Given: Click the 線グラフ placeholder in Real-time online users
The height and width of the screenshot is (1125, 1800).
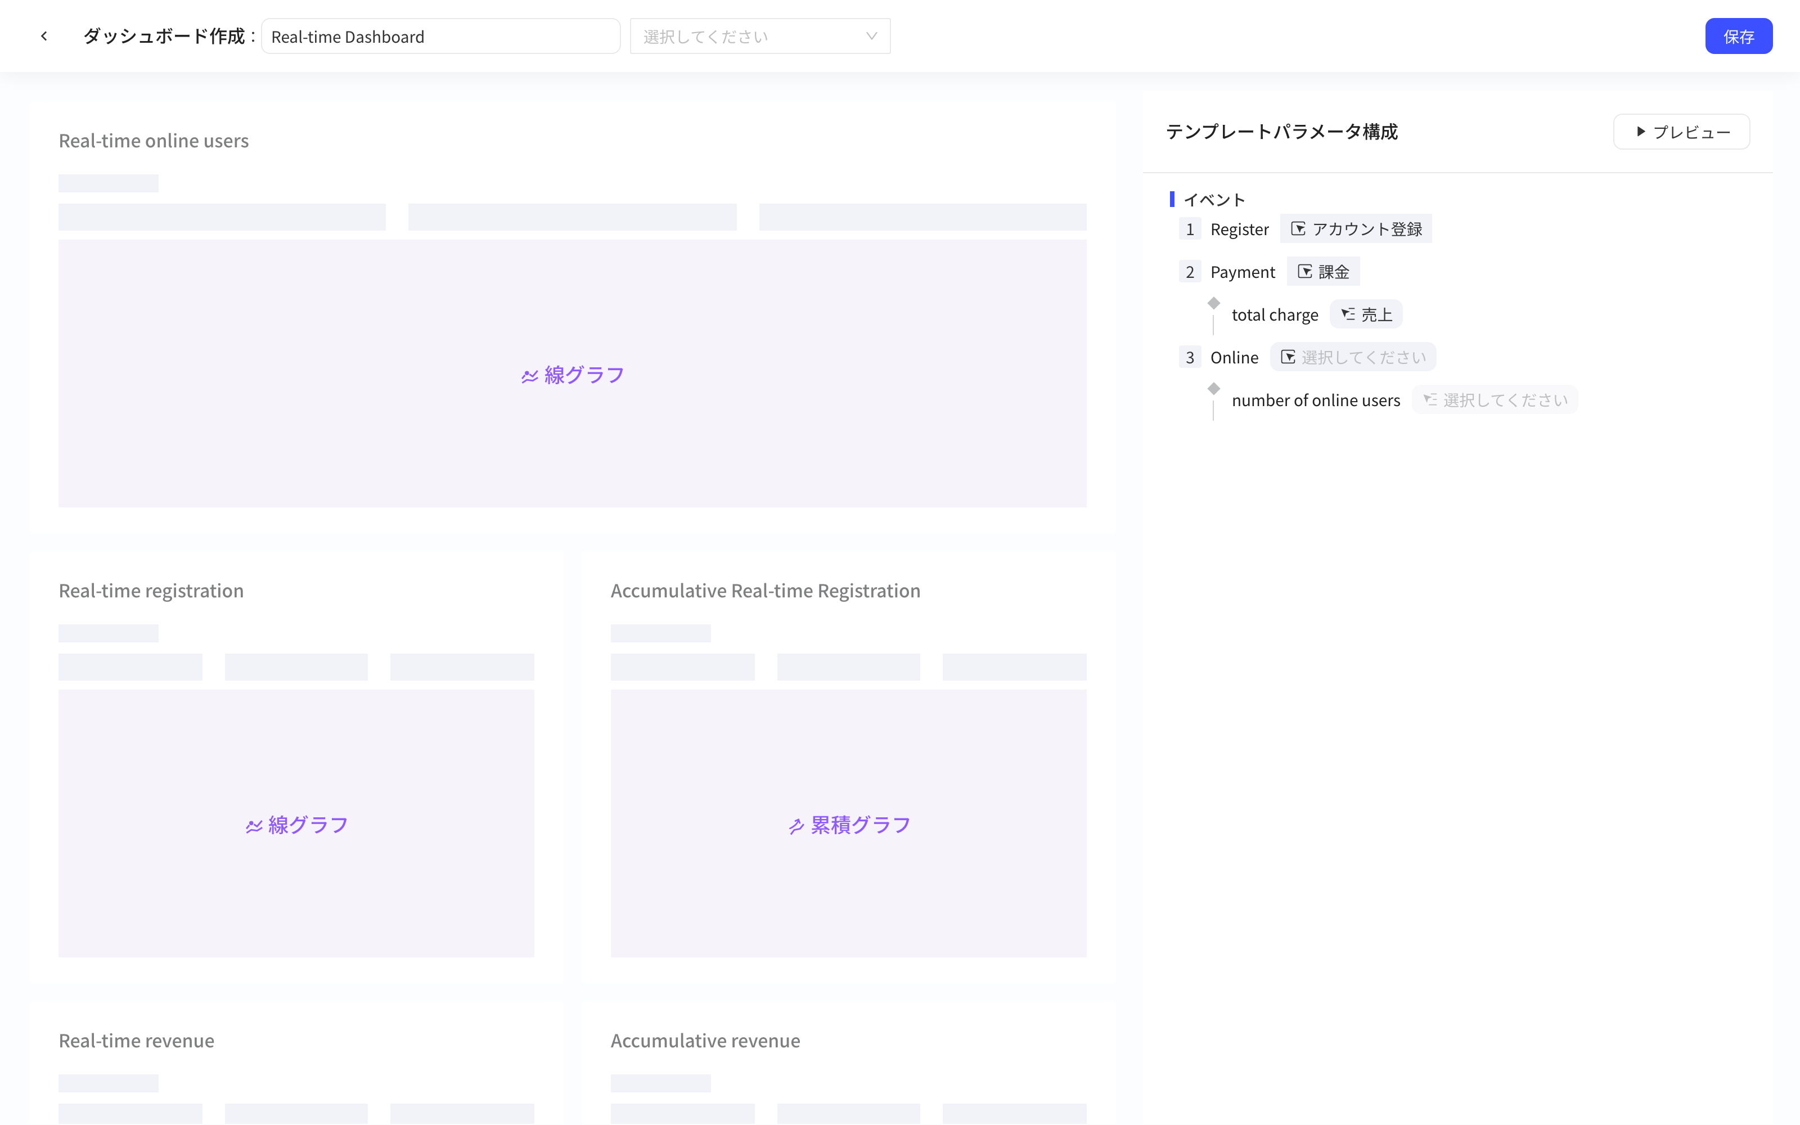Looking at the screenshot, I should (572, 374).
